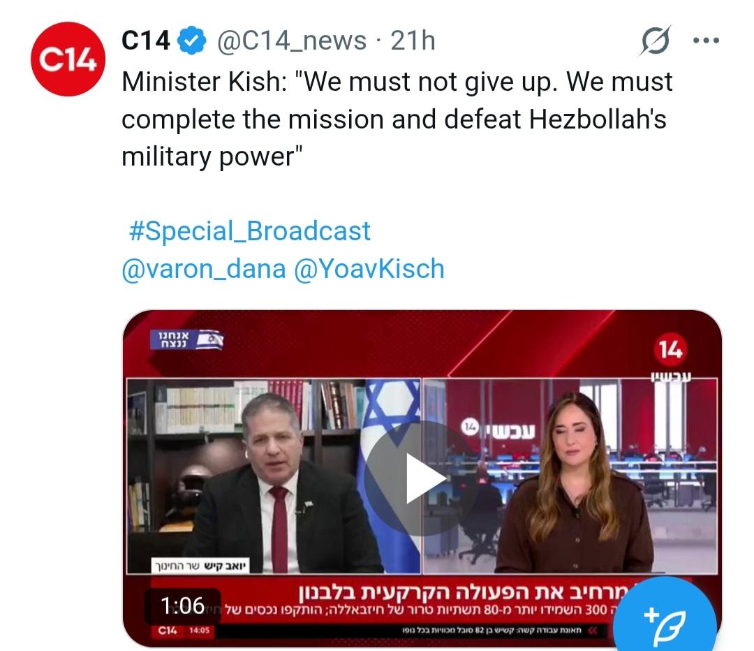The image size is (754, 651).
Task: Open the @varon_dana mention
Action: point(203,269)
